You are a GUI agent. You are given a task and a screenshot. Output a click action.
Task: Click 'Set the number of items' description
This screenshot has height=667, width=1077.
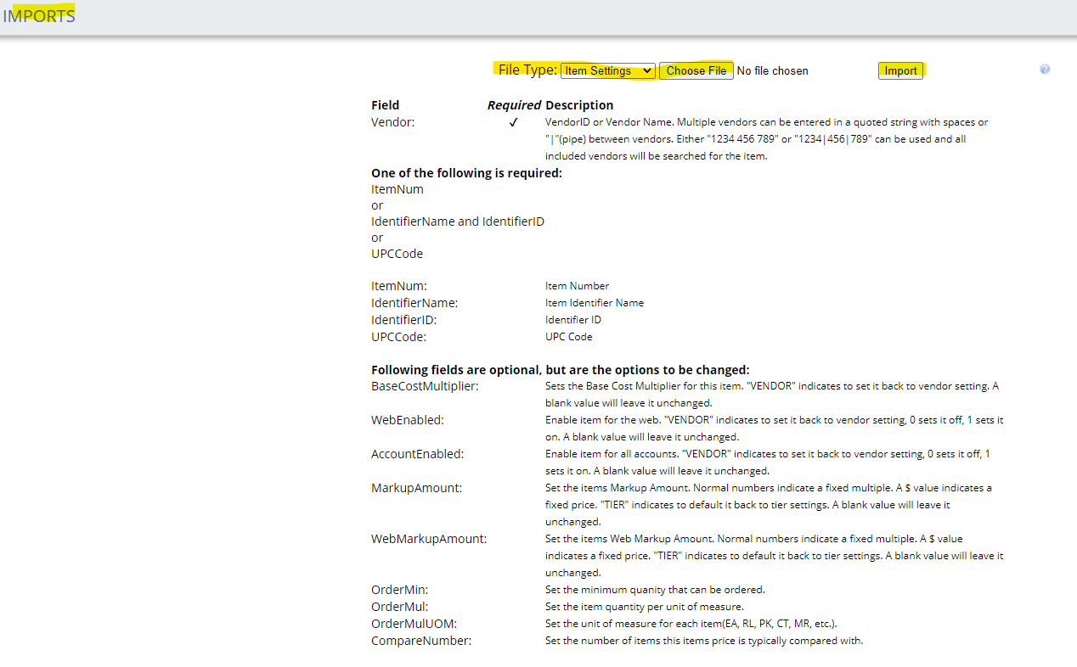[704, 641]
